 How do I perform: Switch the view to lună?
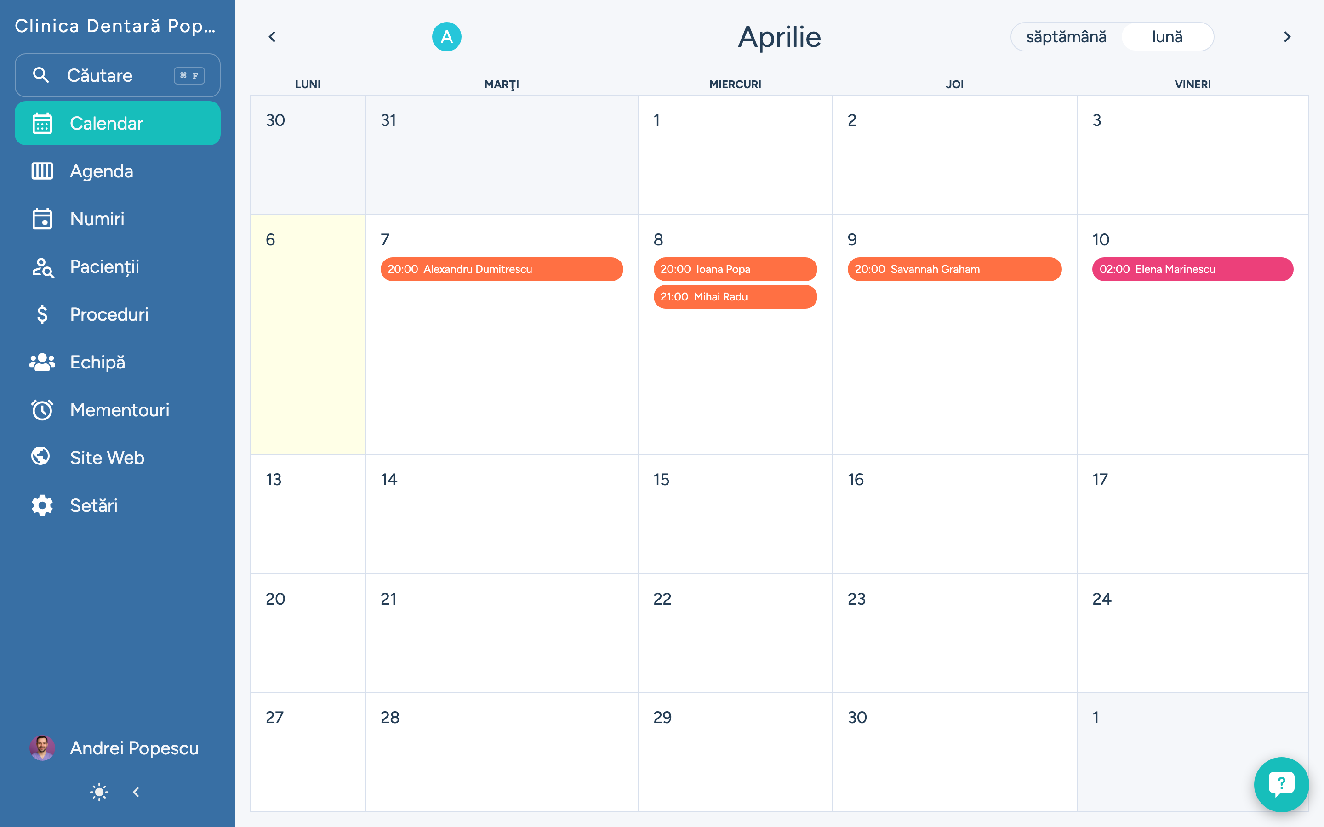tap(1167, 37)
